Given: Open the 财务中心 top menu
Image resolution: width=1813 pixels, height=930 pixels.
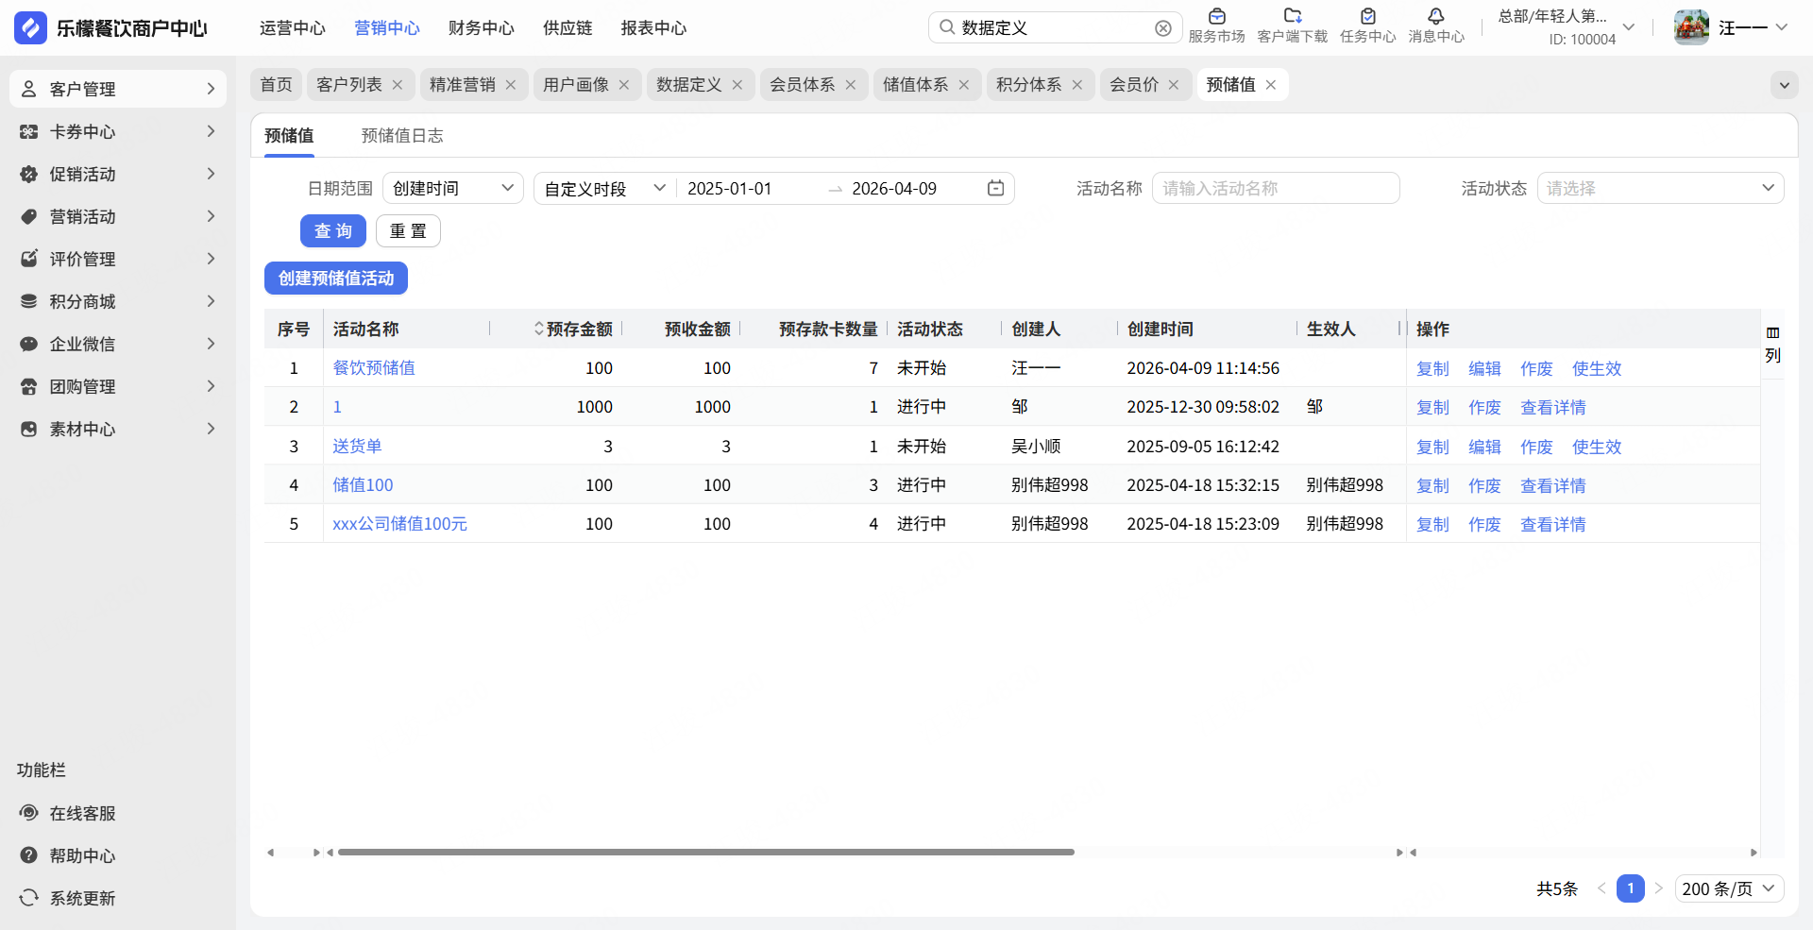Looking at the screenshot, I should click(x=481, y=28).
